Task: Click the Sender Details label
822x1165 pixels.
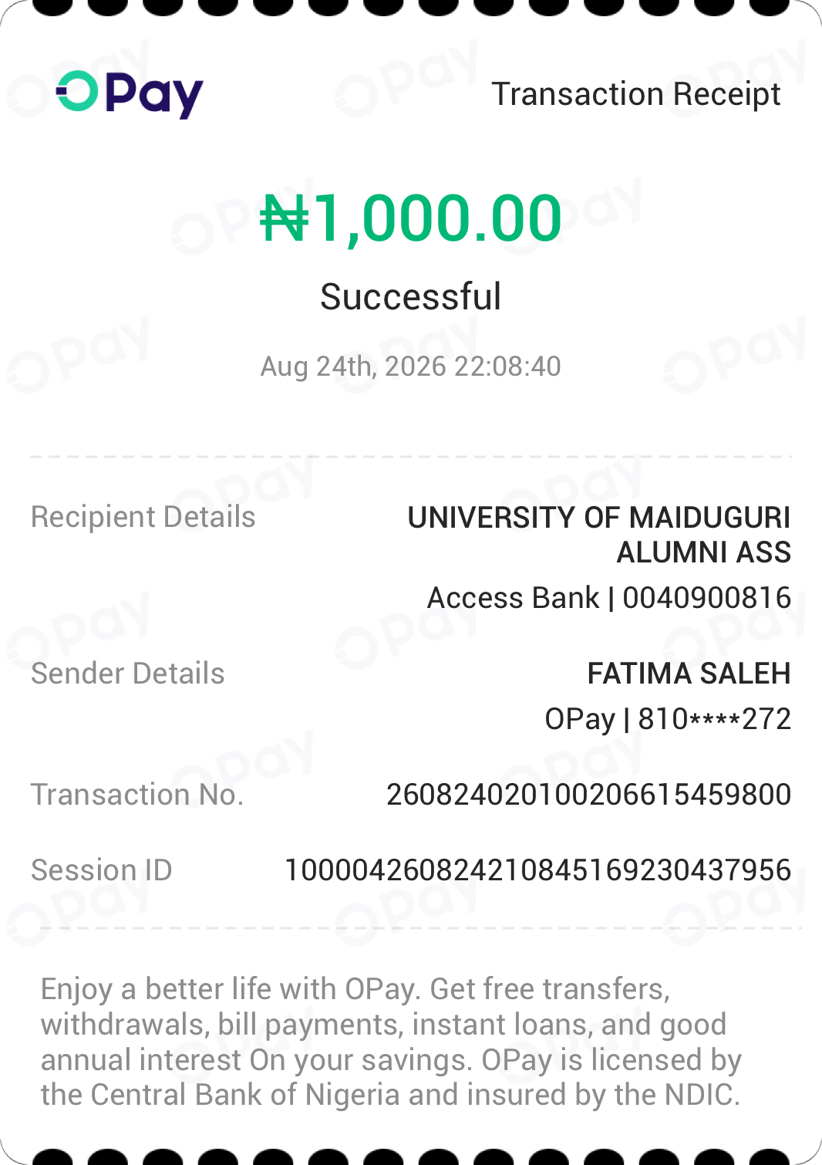Action: [x=128, y=674]
